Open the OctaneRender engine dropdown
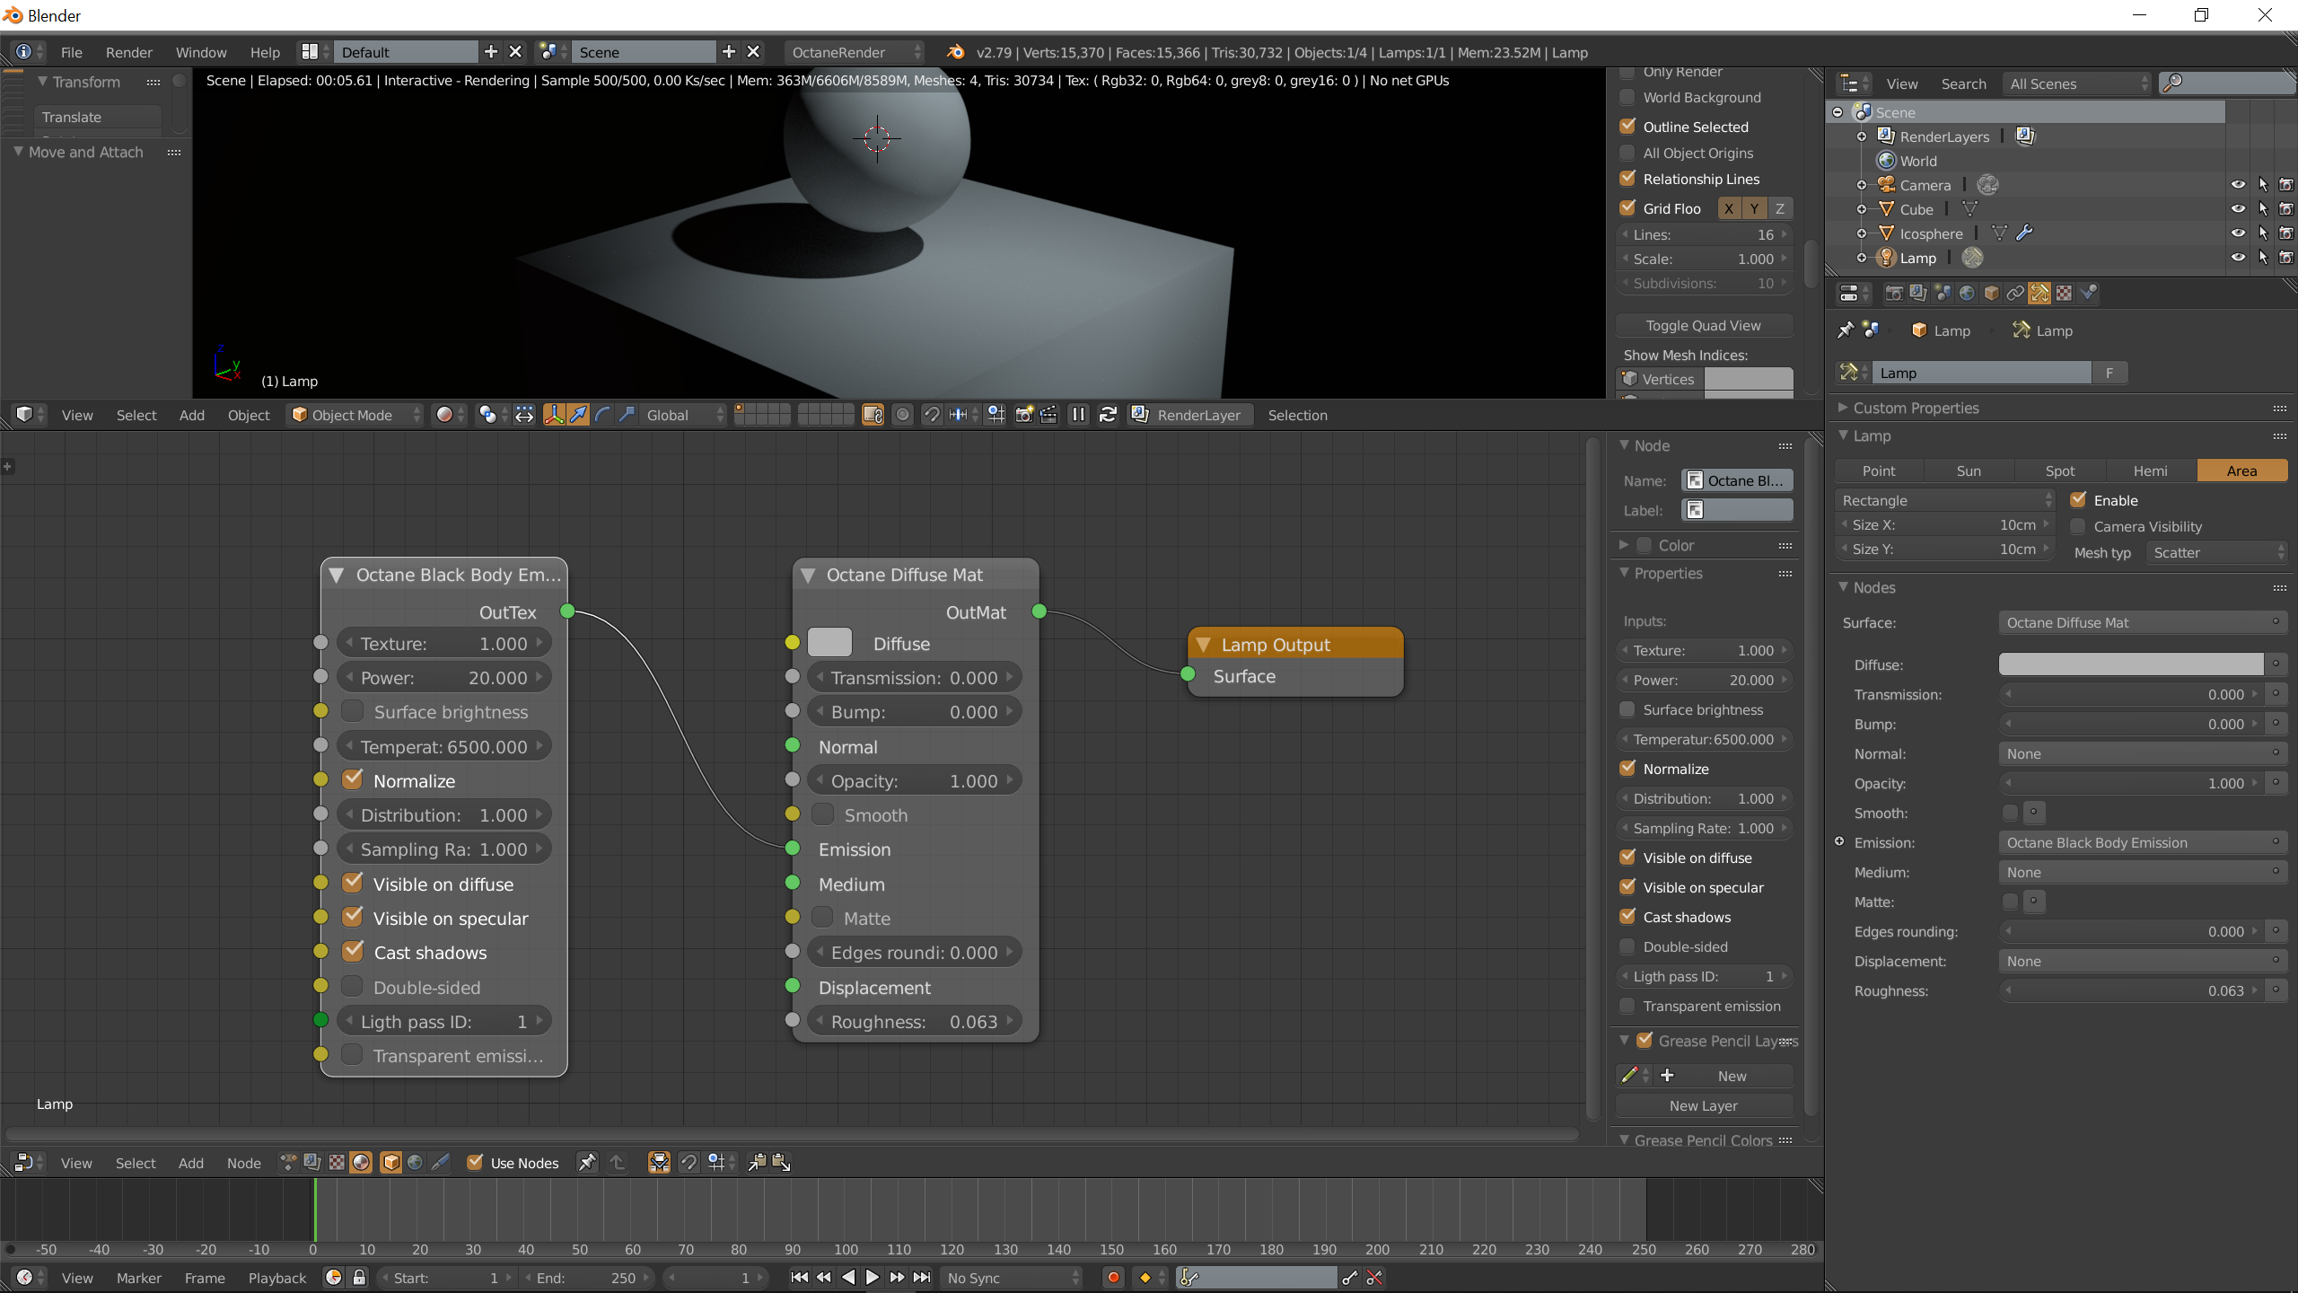2298x1293 pixels. (855, 52)
